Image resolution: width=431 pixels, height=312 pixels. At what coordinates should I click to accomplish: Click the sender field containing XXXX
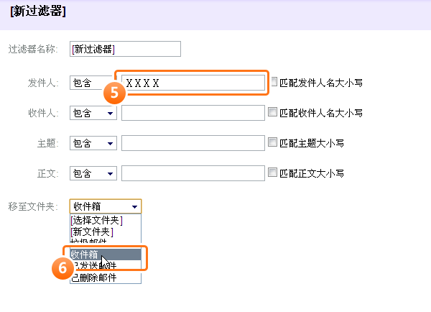point(194,83)
